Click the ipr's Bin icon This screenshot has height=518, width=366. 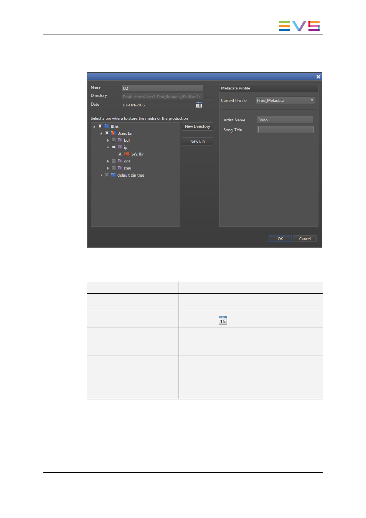127,154
